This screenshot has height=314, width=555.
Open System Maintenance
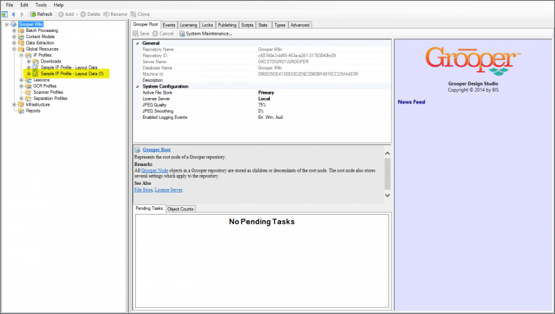[x=205, y=33]
